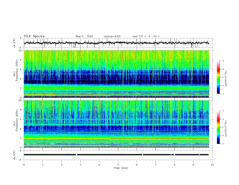Image resolution: width=239 pixels, height=185 pixels.
Task: Click the 'ch.3(V)' axis label
Action: point(14,155)
